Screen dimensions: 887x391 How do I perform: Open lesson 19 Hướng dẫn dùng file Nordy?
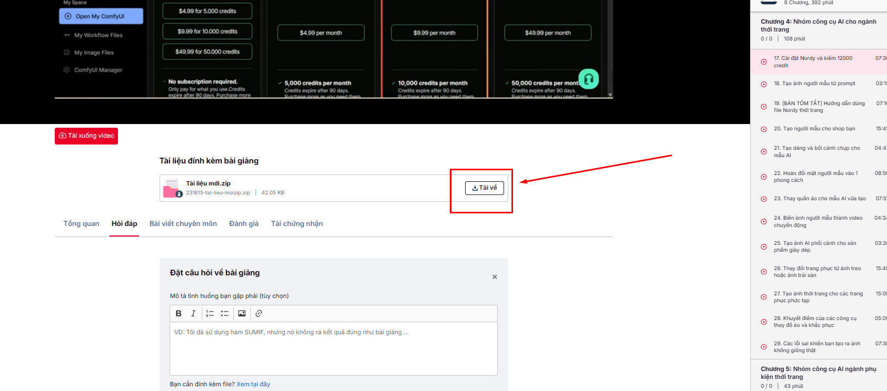tap(819, 107)
